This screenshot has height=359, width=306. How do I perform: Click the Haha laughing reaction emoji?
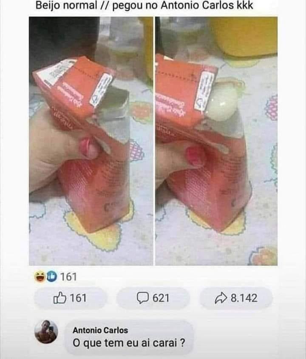(40, 276)
